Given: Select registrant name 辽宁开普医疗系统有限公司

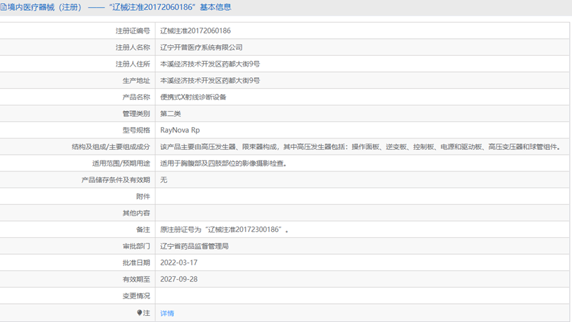Looking at the screenshot, I should 201,47.
